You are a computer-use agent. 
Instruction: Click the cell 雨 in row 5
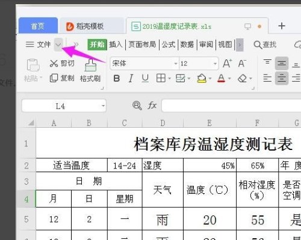click(x=163, y=220)
